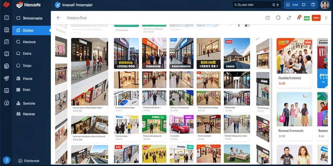
Task: Click the text label in the blue toolbar group
Action: coord(295,5)
